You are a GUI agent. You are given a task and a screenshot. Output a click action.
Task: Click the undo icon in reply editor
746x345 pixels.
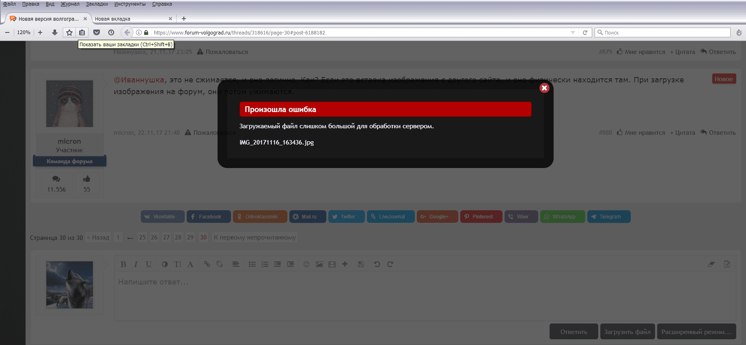(x=377, y=264)
